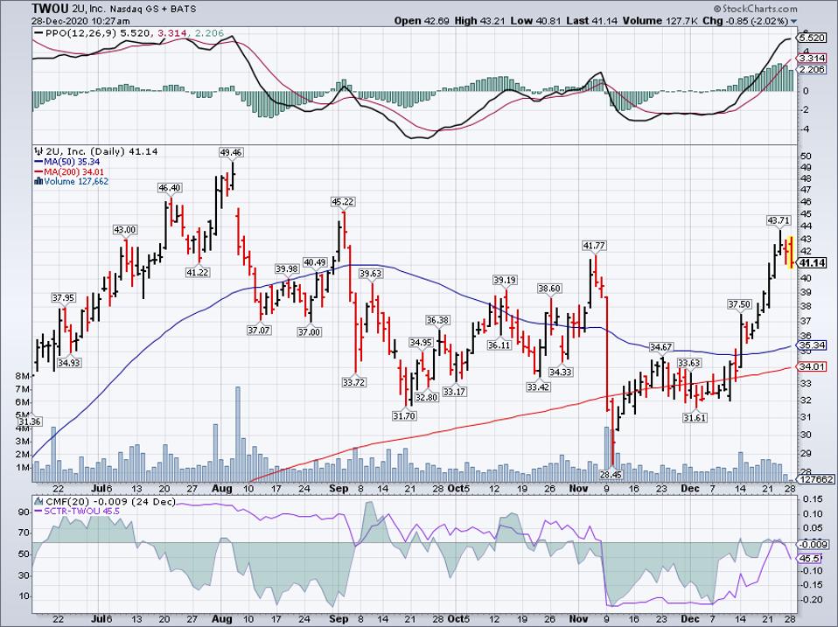Screen dimensions: 838x627
Task: Click the -0.009 CMF right-axis tag
Action: pos(811,544)
